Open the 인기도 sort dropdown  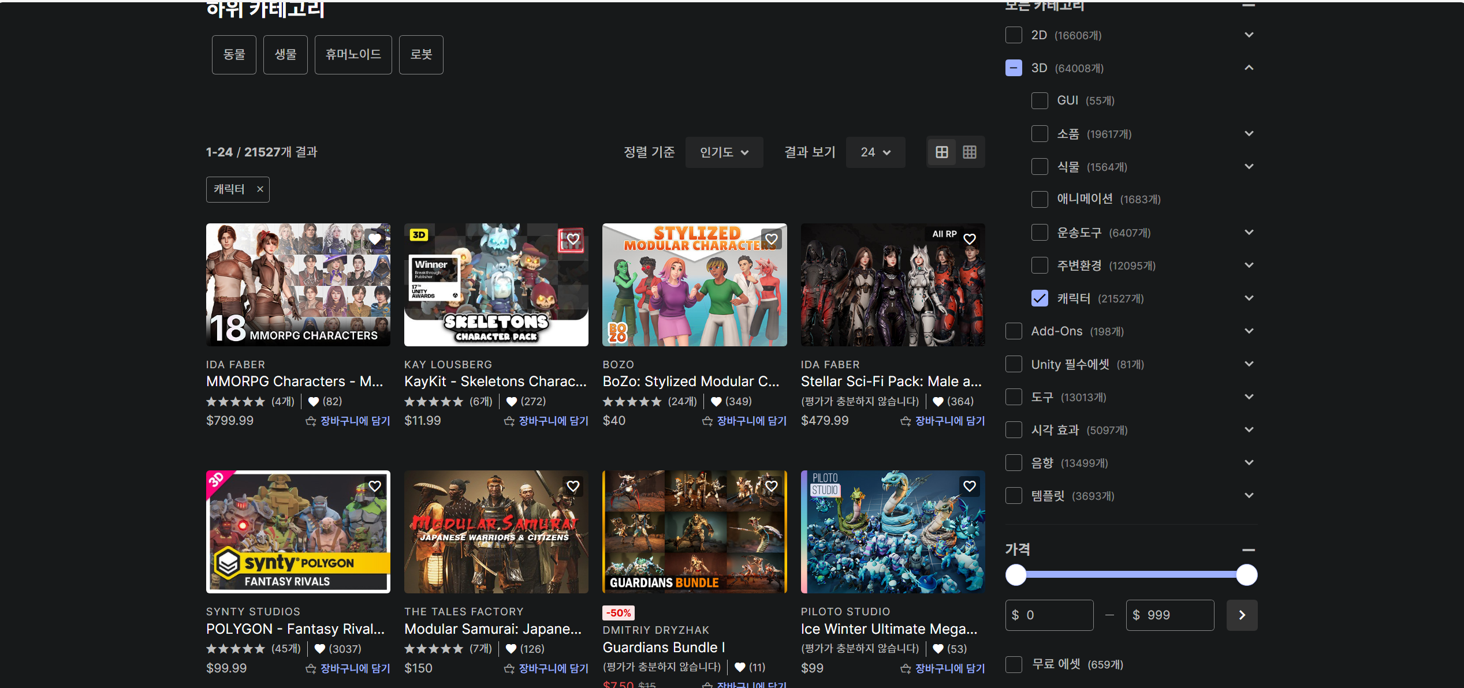[x=724, y=152]
